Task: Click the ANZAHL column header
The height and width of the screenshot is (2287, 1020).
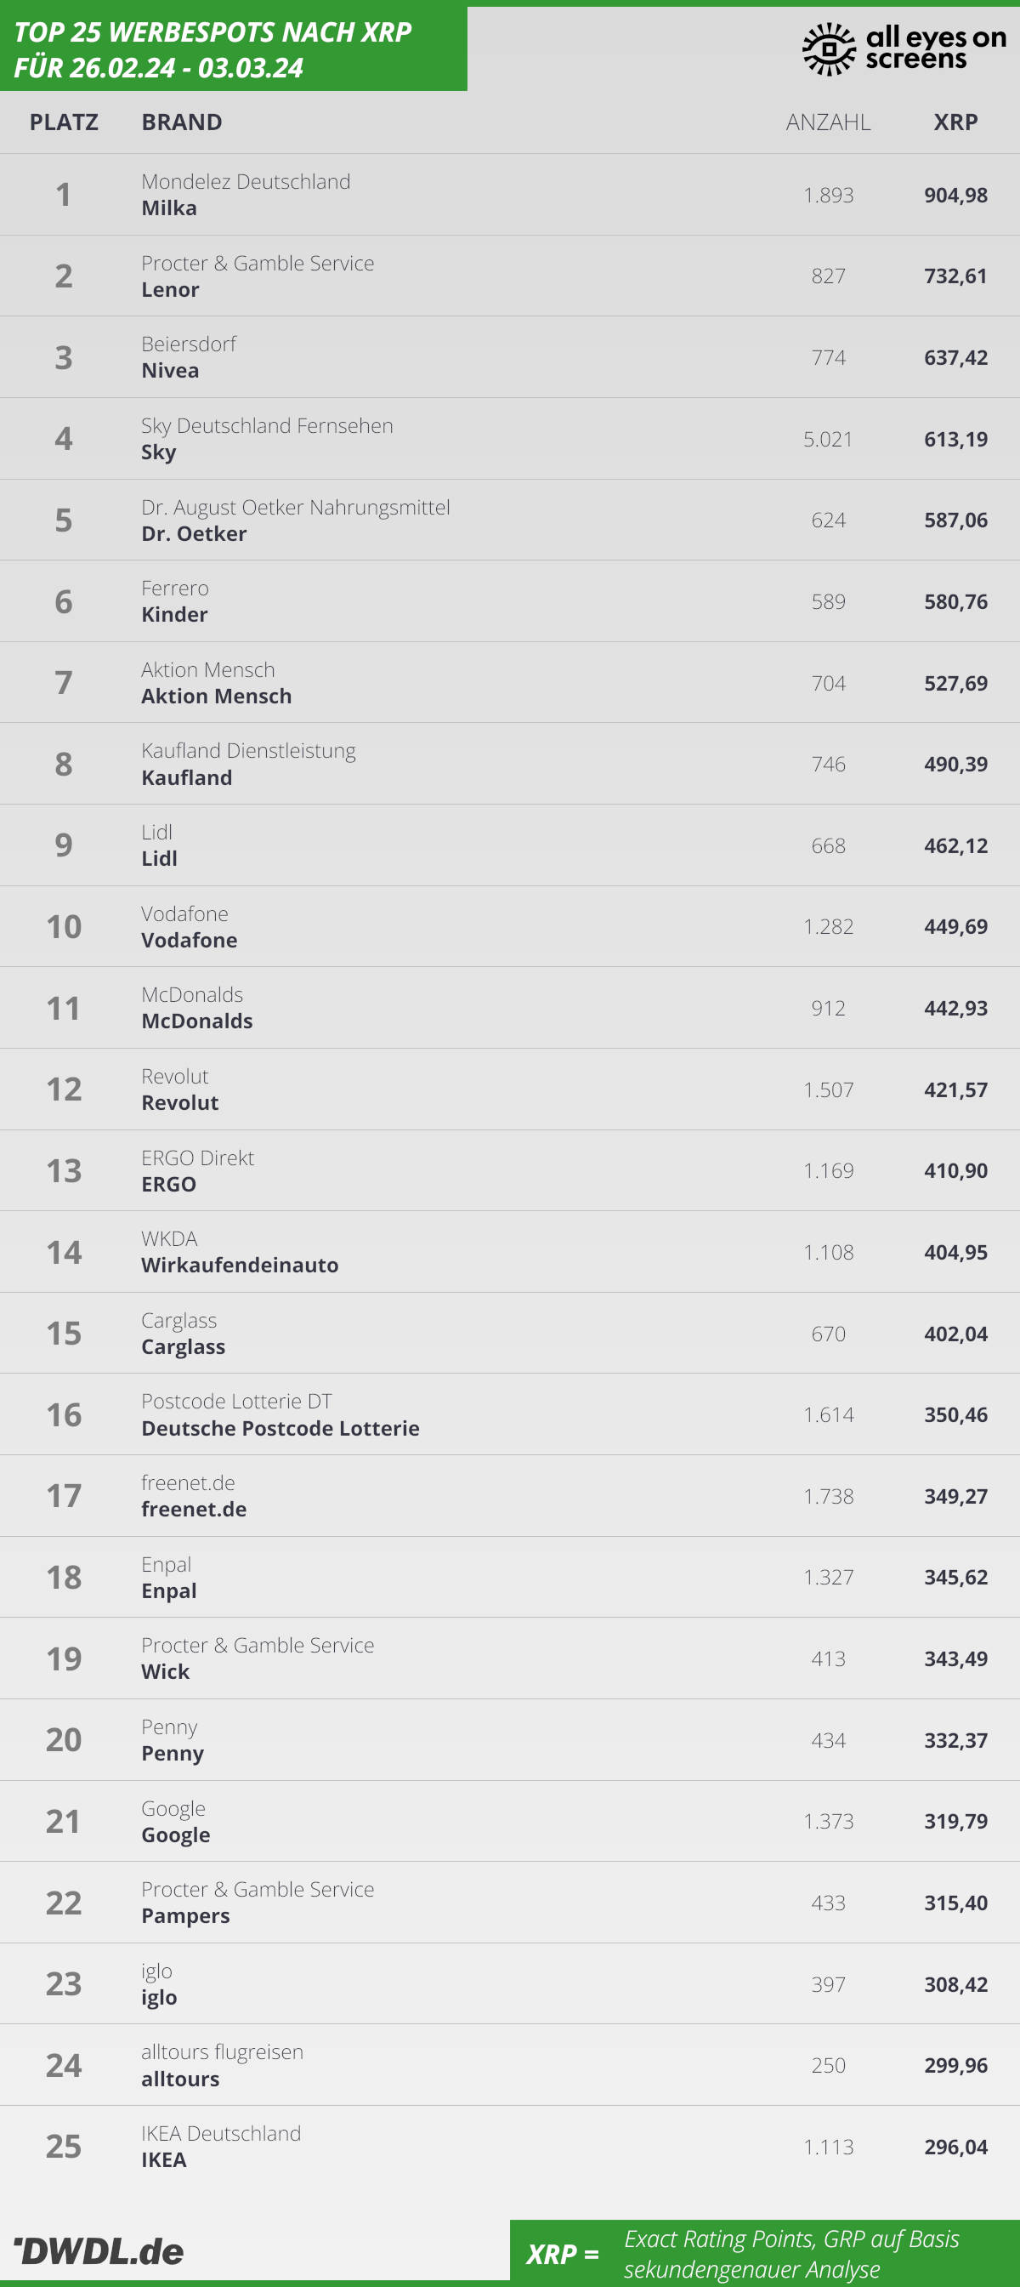Action: 828,122
